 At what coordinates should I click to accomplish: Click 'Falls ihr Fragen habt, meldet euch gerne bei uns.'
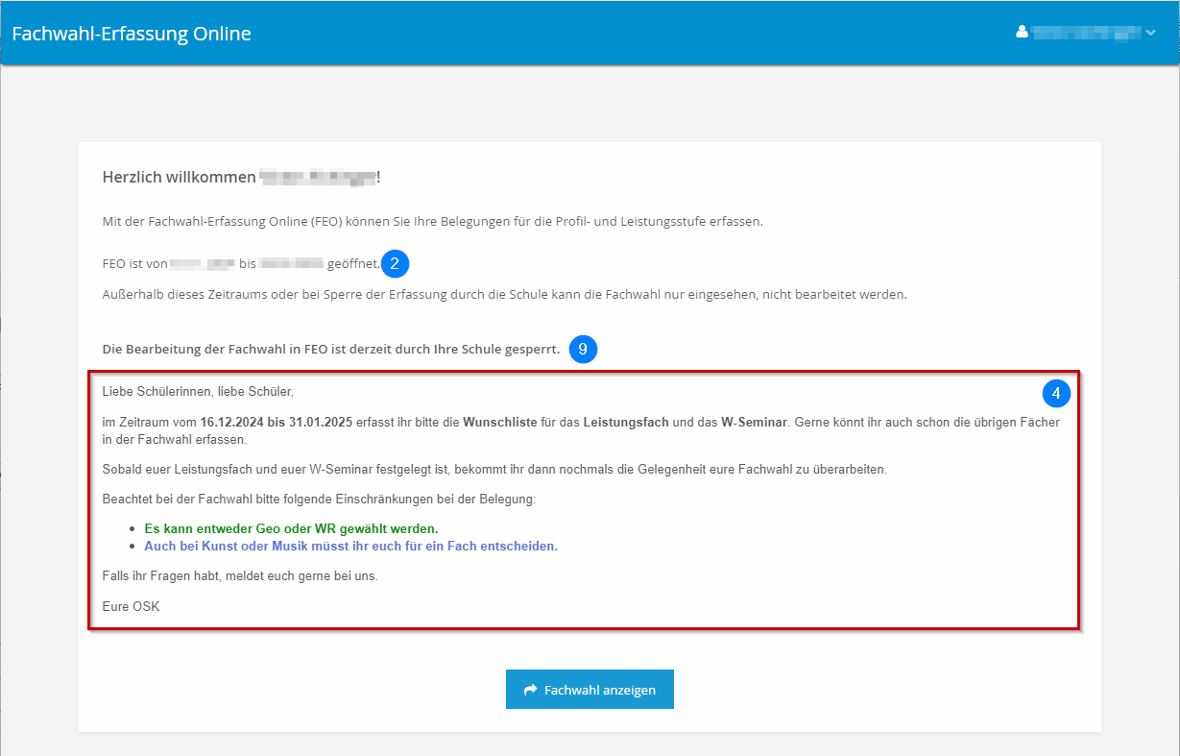(x=240, y=576)
